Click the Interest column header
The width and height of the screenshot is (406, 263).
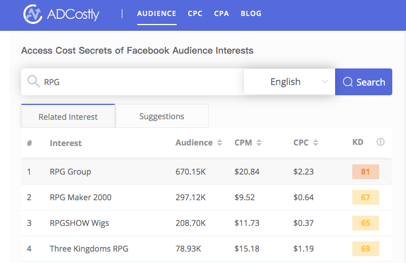click(66, 143)
